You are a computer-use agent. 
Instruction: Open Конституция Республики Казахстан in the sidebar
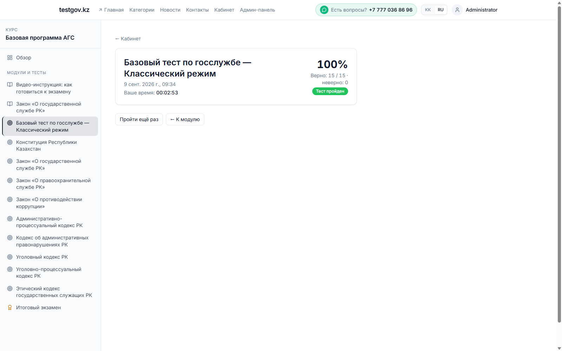[x=50, y=145]
